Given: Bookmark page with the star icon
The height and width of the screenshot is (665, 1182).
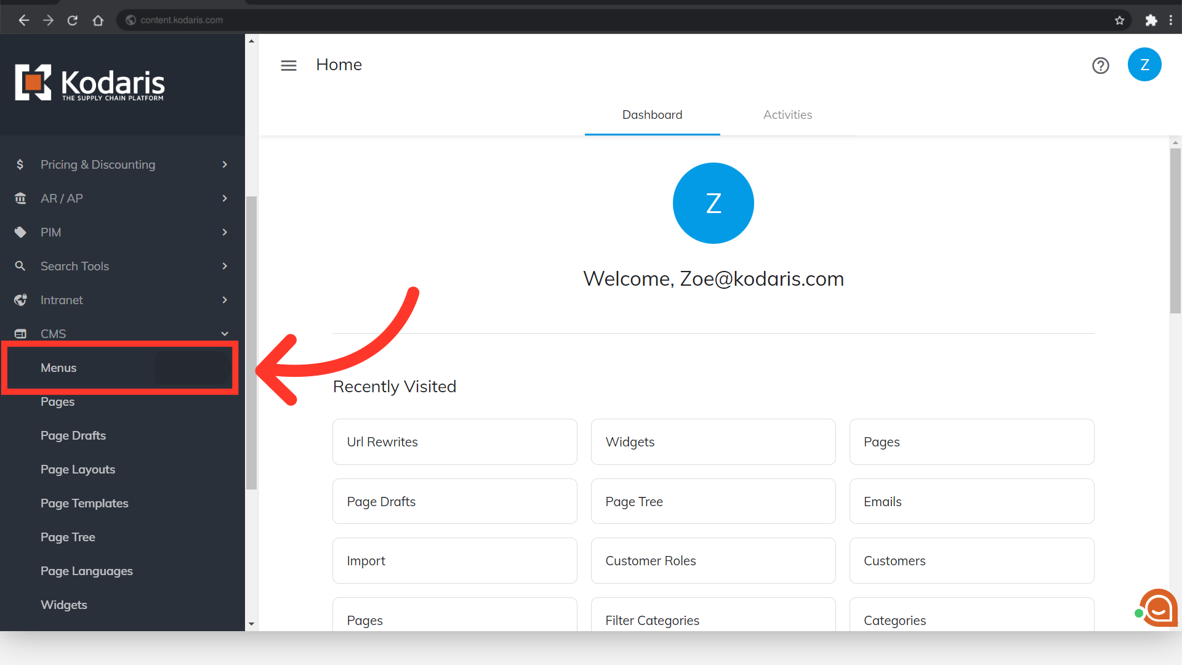Looking at the screenshot, I should (1119, 20).
